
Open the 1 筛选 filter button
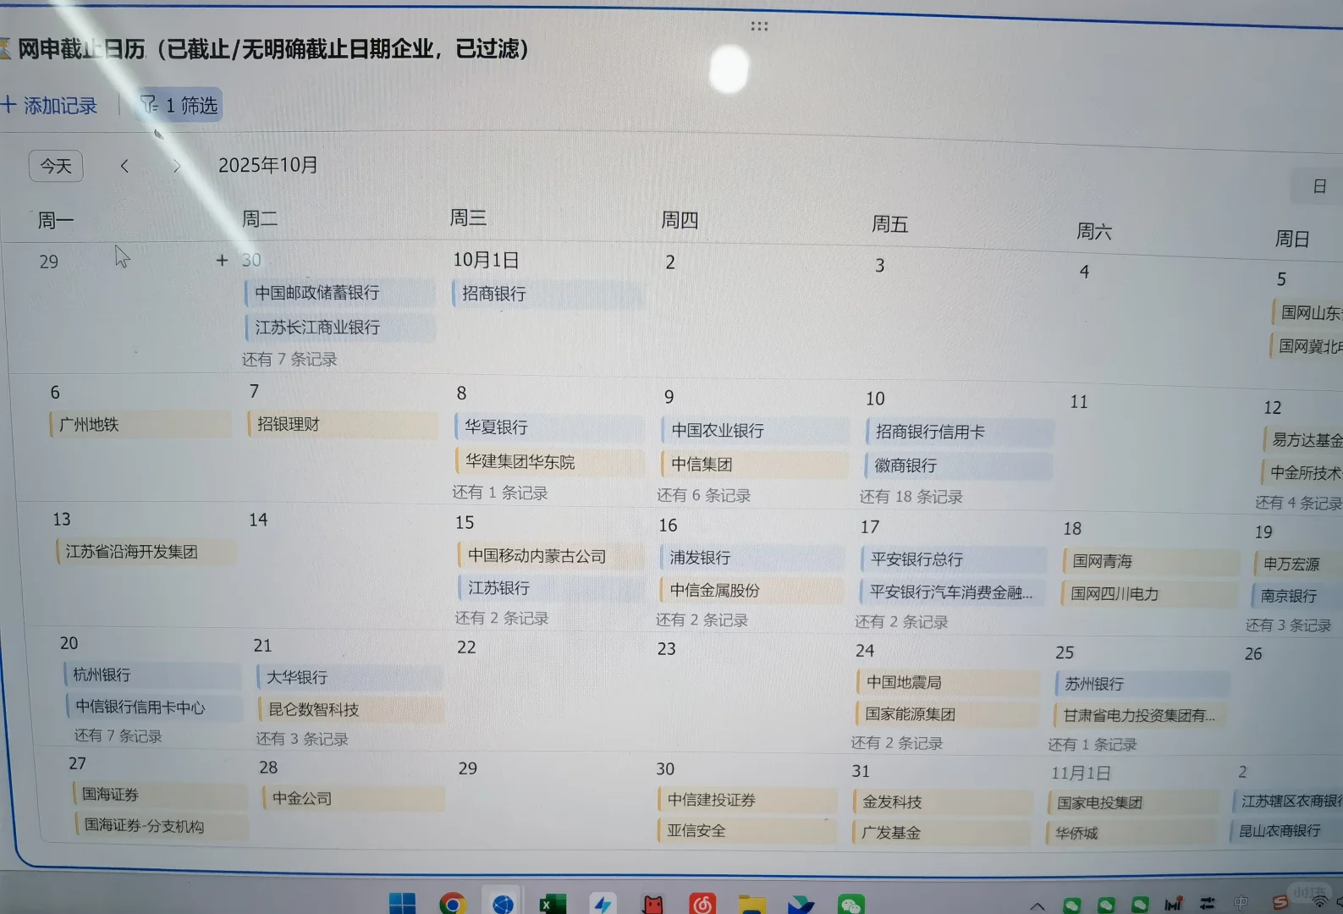point(179,105)
